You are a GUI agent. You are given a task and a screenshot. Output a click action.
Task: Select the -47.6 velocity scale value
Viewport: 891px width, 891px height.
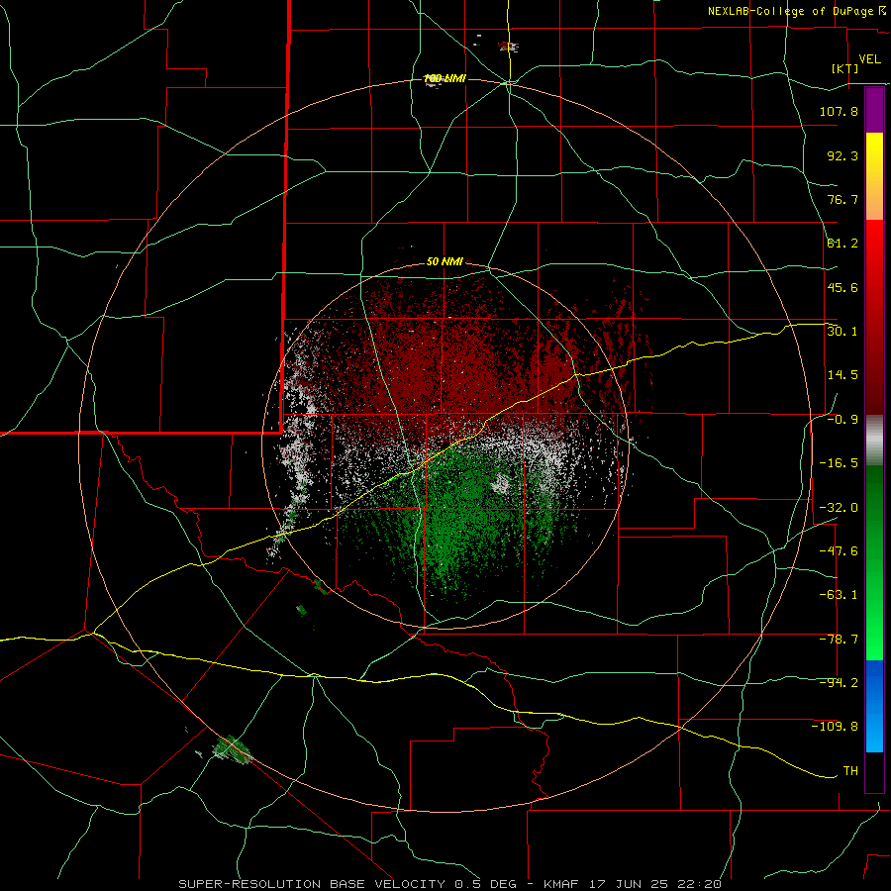tap(839, 551)
